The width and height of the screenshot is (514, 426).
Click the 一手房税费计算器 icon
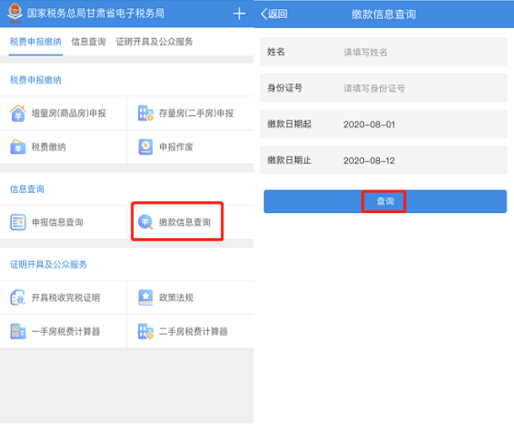(x=18, y=332)
